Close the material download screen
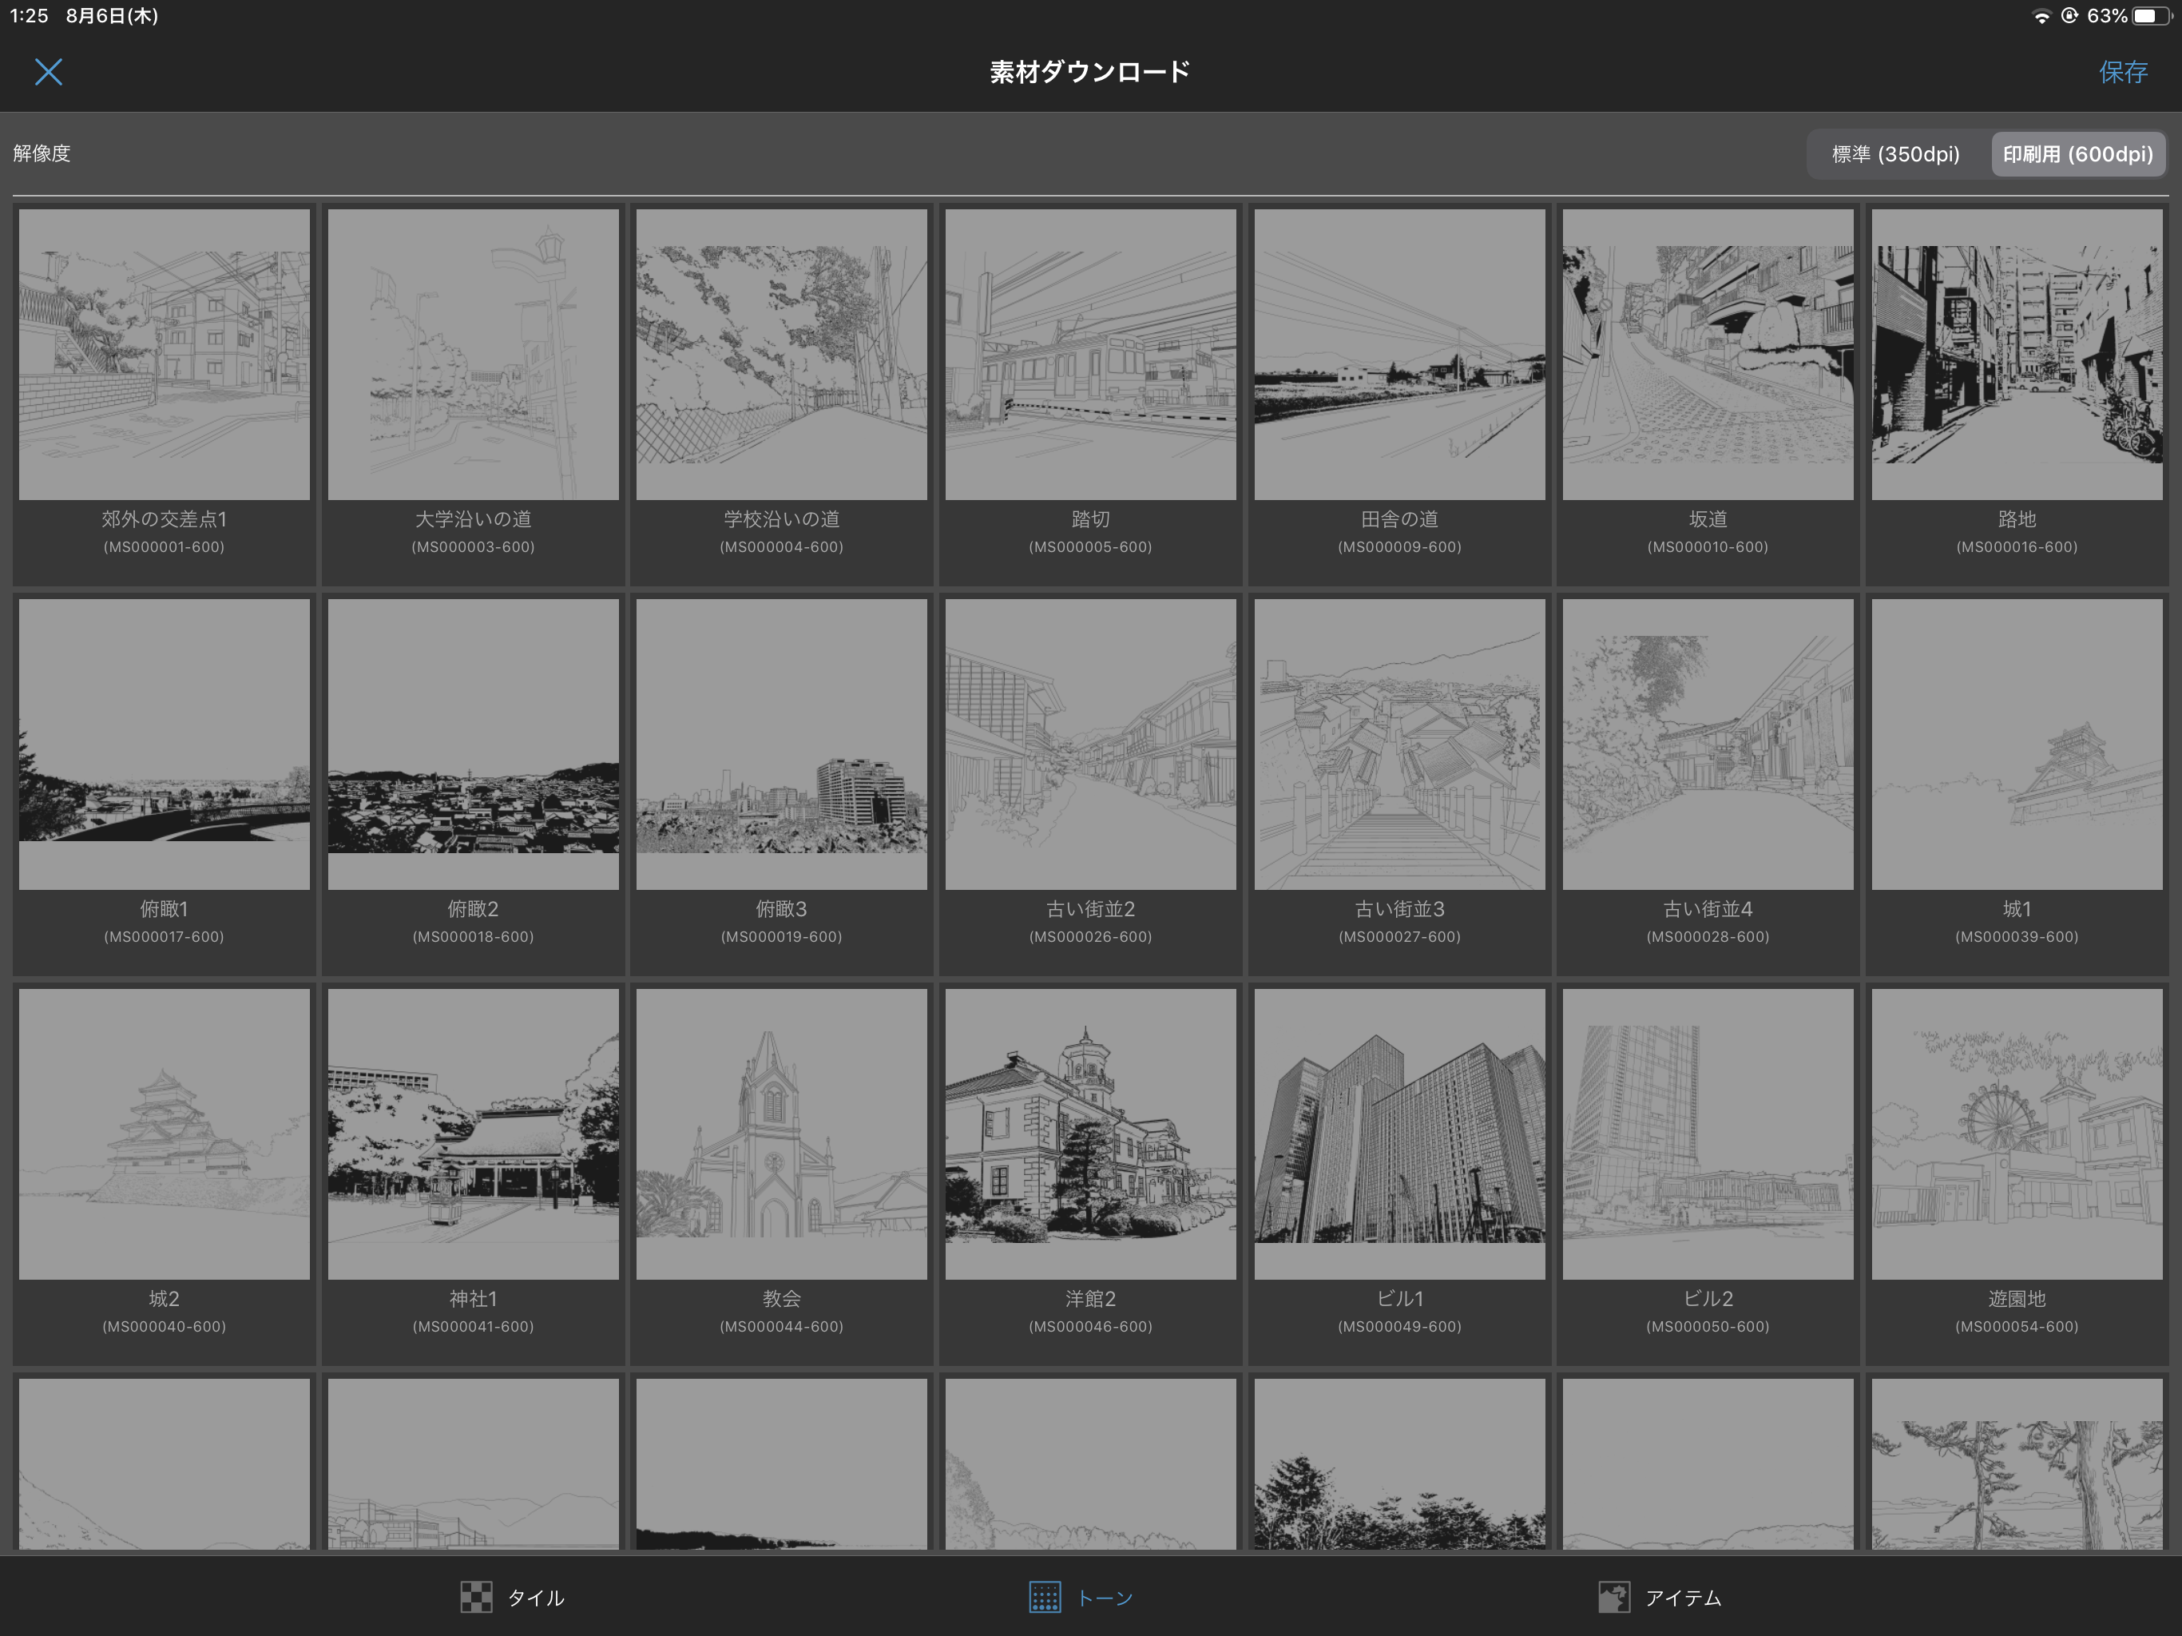 click(49, 71)
